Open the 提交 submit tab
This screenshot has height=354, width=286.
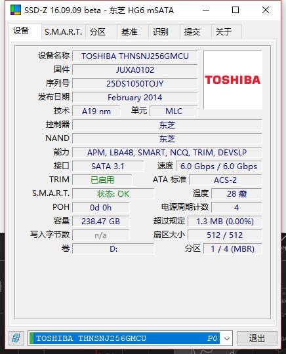[x=192, y=32]
